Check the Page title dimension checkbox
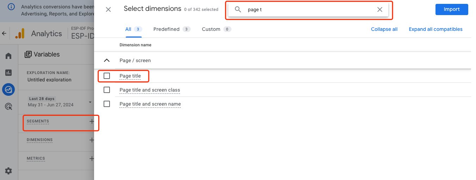This screenshot has height=180, width=476. tap(107, 76)
